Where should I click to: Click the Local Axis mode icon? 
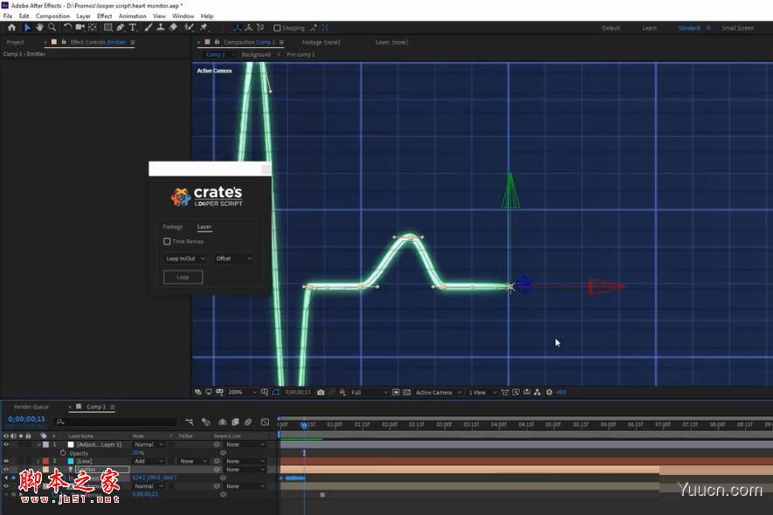[x=237, y=28]
